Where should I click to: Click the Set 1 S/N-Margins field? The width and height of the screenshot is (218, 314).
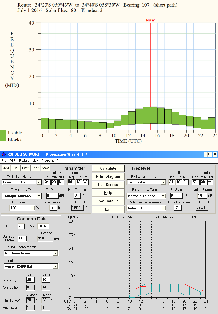coord(31,280)
